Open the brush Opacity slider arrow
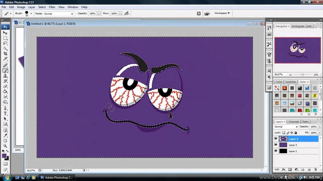 pos(98,14)
